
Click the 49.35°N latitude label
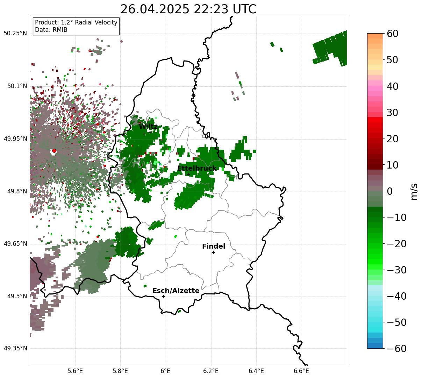(x=15, y=348)
